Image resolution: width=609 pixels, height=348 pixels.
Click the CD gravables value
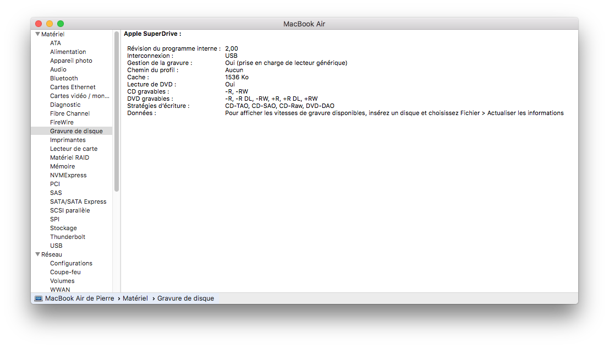pos(237,92)
